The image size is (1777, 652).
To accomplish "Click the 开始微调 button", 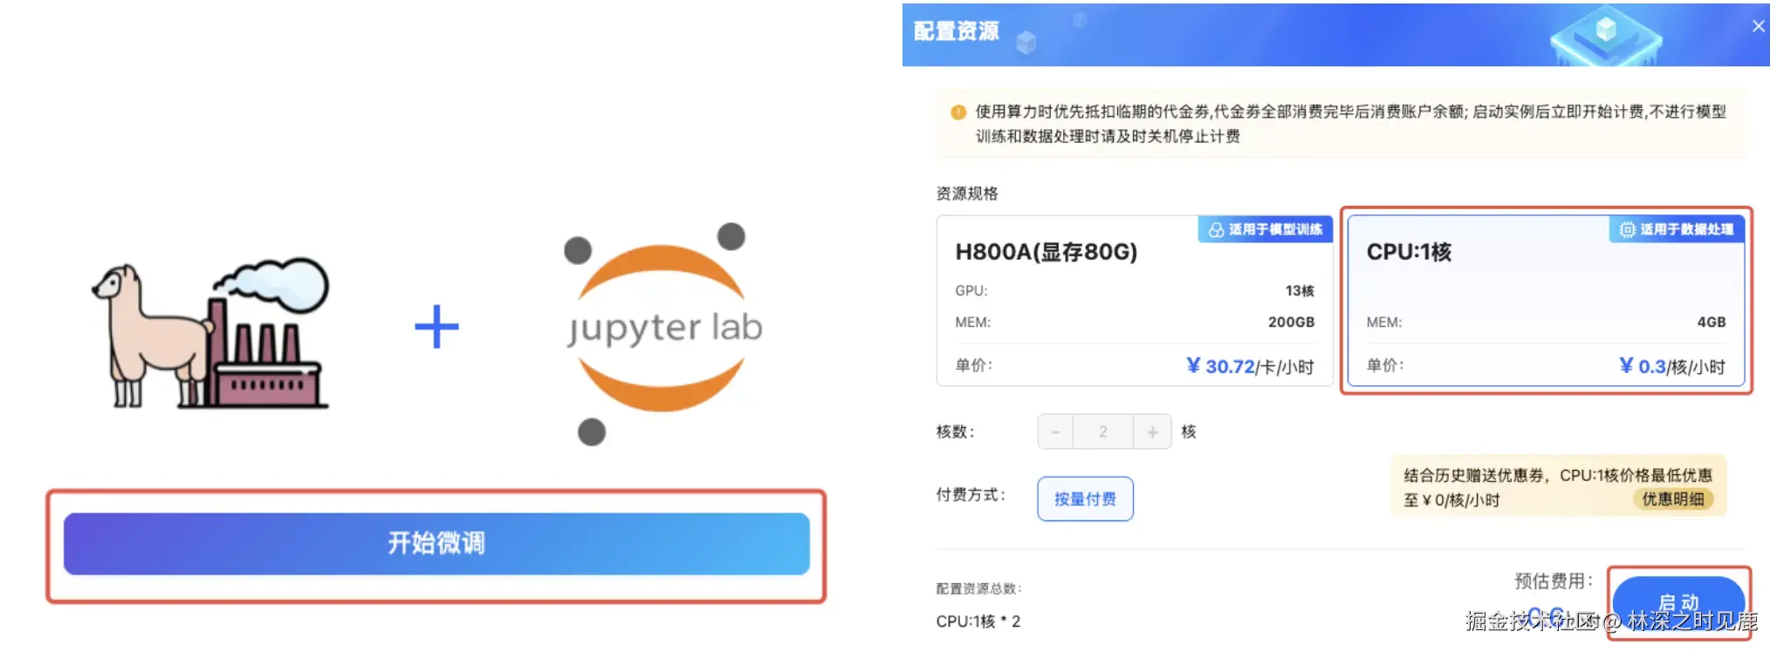I will 436,544.
